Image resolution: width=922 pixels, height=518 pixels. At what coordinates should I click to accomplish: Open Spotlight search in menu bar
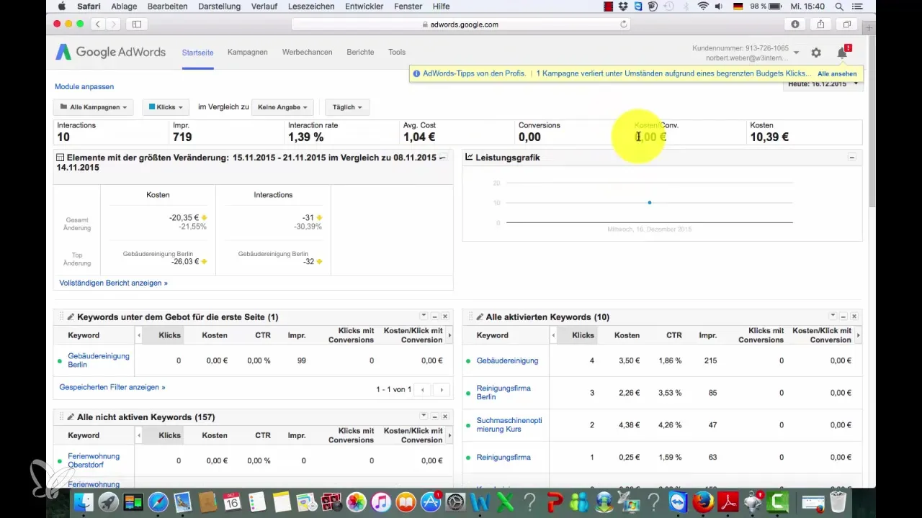[839, 6]
